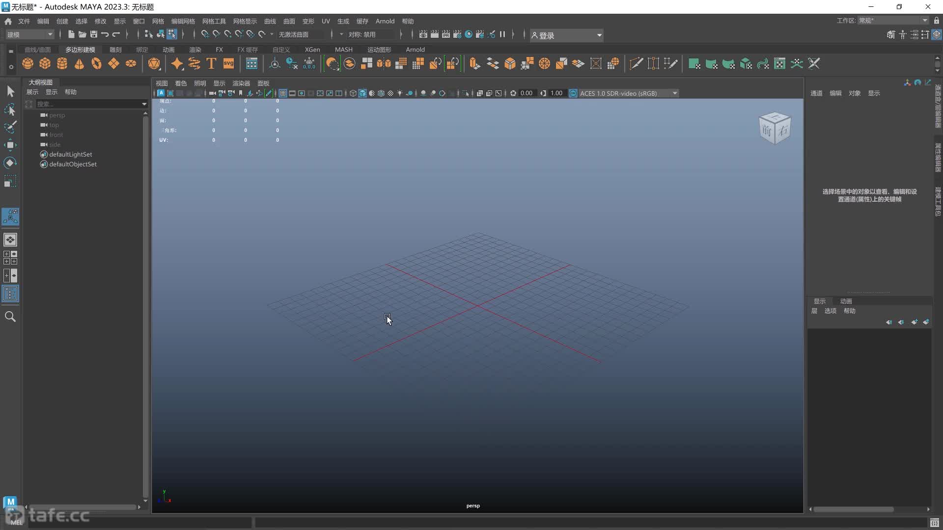The height and width of the screenshot is (530, 943).
Task: Open the 编辑网格 menu
Action: [x=183, y=21]
